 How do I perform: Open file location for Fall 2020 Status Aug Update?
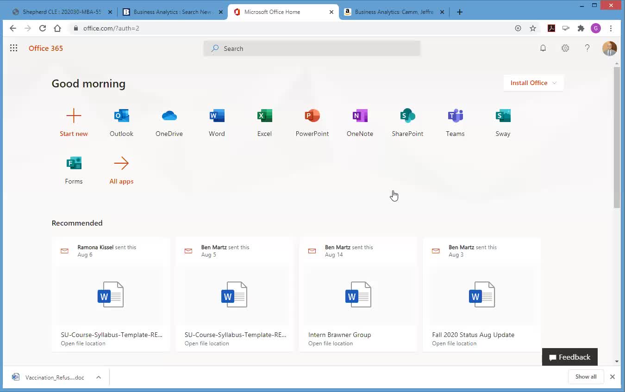(454, 343)
